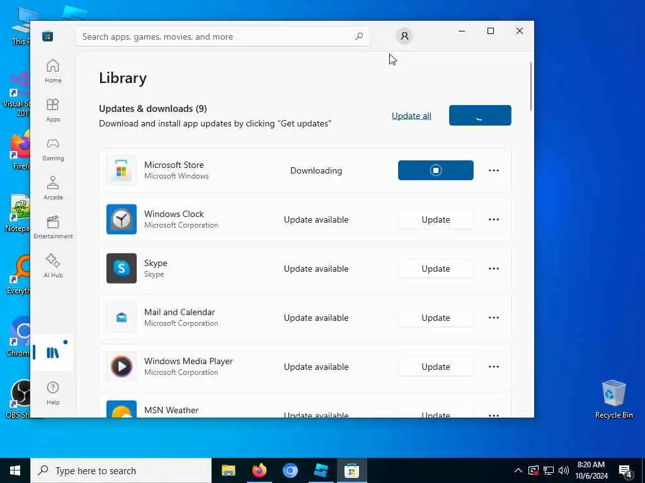This screenshot has width=645, height=483.
Task: Open the notification center icon
Action: coord(625,470)
